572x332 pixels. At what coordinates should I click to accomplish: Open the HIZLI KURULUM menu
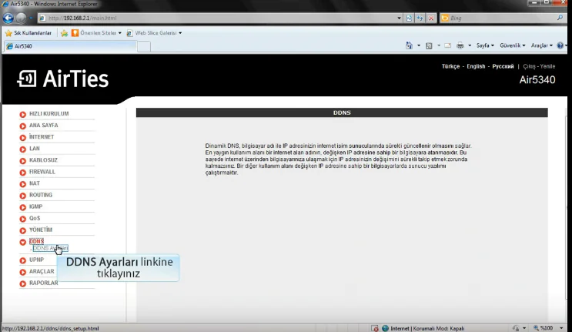[x=49, y=113]
